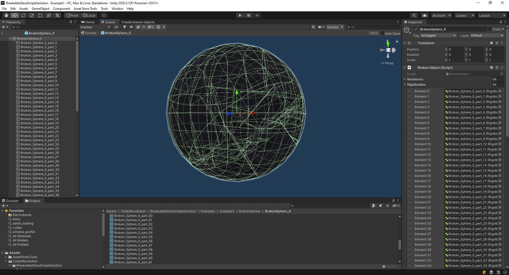Uncheck the BrokenSphere_0 active checkbox
This screenshot has height=275, width=509.
pos(416,29)
